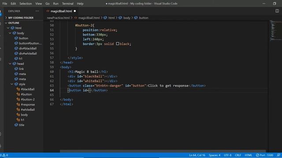
Task: Change line ending via CRLF status
Action: click(238, 155)
